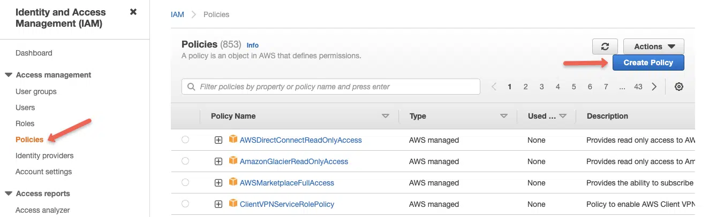Image resolution: width=709 pixels, height=217 pixels.
Task: Go to page 5
Action: click(574, 87)
